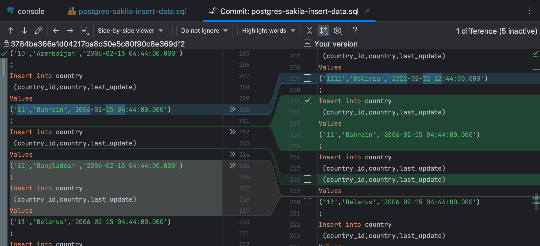Open the Side-by-side viewer dropdown
540x246 pixels.
[x=130, y=30]
